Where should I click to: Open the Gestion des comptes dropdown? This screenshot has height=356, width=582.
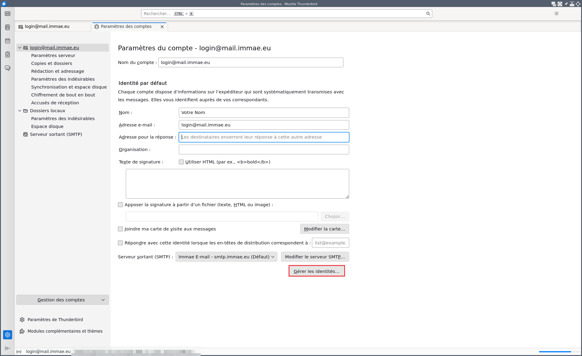(x=62, y=300)
